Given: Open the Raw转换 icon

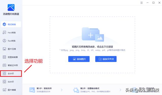Looking at the screenshot, I should click(x=4, y=41).
